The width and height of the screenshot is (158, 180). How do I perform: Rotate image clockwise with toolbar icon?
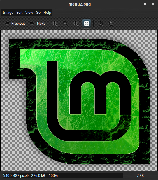click(x=111, y=24)
